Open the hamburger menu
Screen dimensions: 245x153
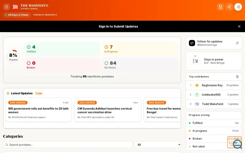tap(6, 7)
